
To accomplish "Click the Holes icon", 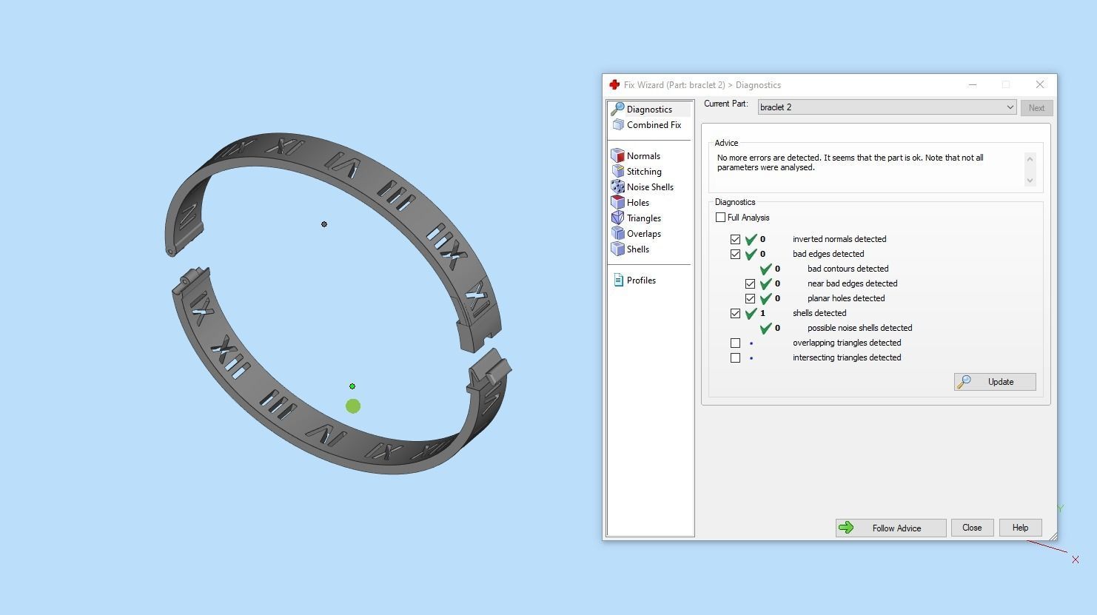I will (x=618, y=202).
